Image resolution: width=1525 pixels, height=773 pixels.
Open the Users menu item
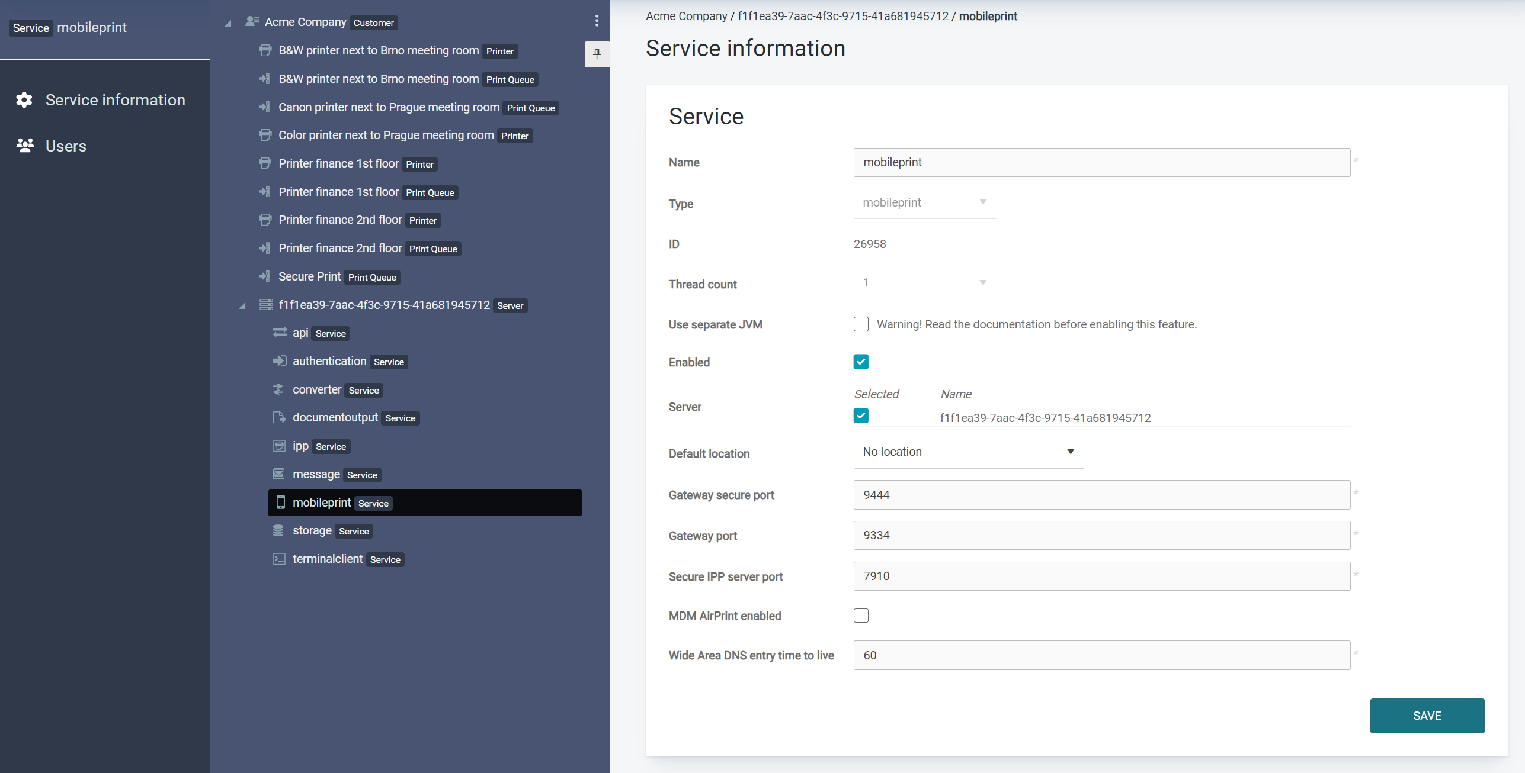66,146
